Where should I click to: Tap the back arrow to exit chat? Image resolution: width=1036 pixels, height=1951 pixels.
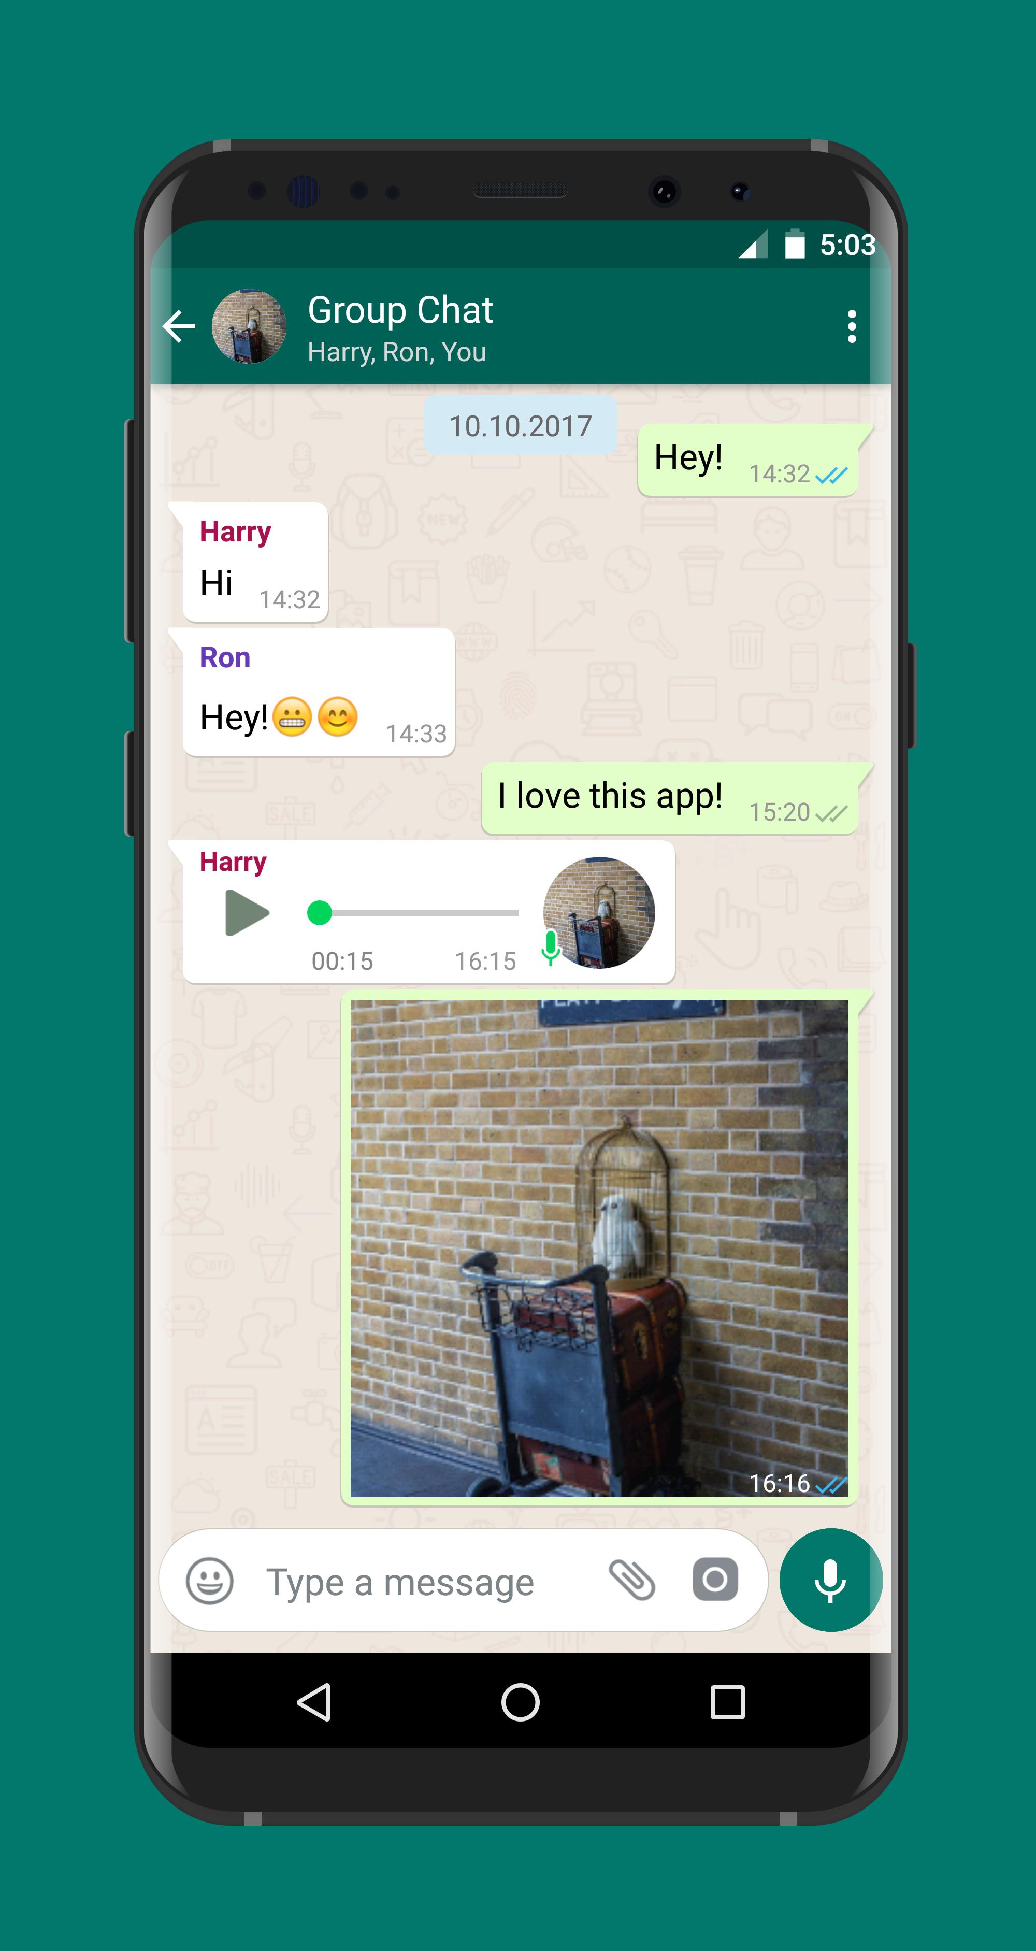point(179,325)
